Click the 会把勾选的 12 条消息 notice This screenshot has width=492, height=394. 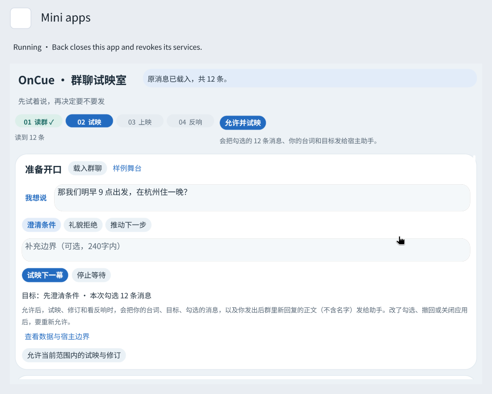coord(299,141)
